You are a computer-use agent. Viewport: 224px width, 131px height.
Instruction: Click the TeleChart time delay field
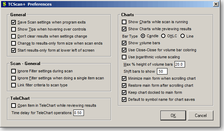79,113
